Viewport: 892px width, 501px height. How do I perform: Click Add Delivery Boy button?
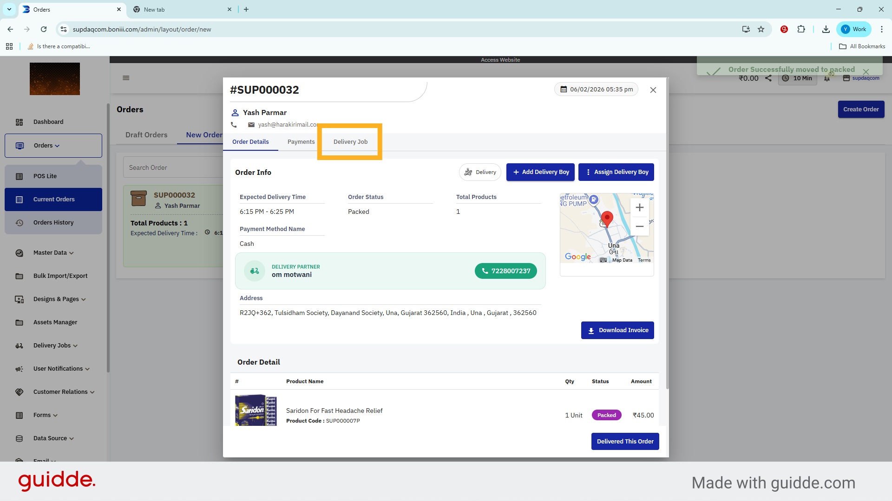point(540,172)
